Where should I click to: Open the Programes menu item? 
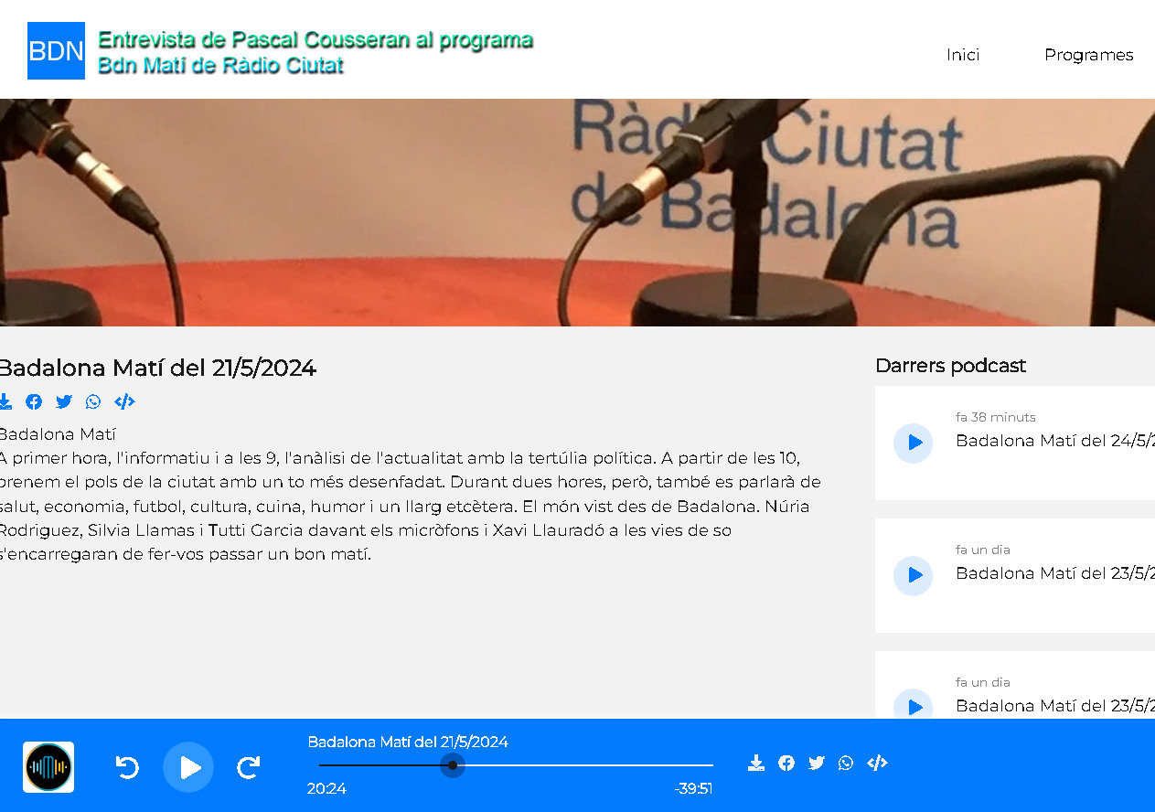(x=1088, y=55)
